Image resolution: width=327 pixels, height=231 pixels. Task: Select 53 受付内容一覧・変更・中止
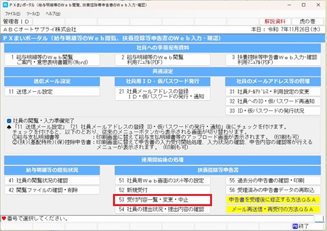(x=163, y=200)
